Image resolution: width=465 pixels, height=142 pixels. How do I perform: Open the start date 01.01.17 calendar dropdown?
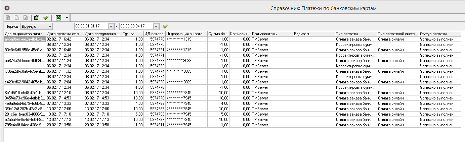pyautogui.click(x=111, y=26)
